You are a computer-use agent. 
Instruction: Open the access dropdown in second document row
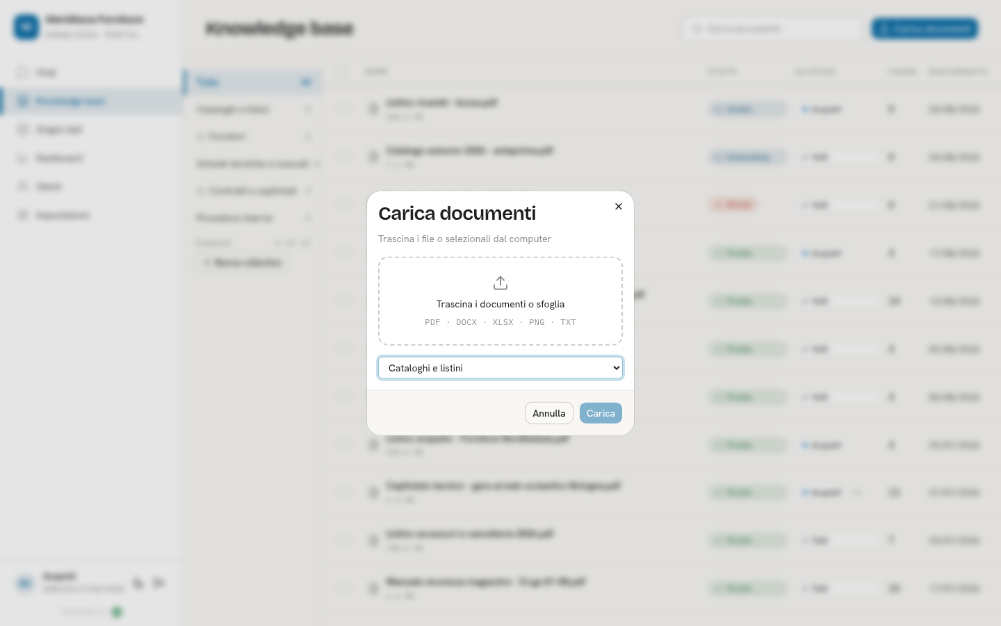(x=839, y=157)
